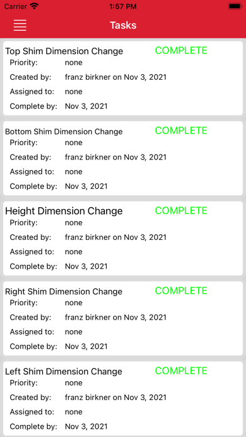This screenshot has width=246, height=437.
Task: Select Priority row in Left Shim task
Action: tap(46, 383)
